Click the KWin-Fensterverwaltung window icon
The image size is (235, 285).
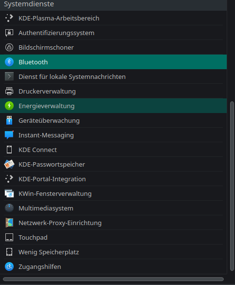(x=9, y=193)
